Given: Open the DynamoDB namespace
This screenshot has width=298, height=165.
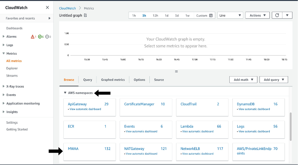Looking at the screenshot, I should point(246,104).
